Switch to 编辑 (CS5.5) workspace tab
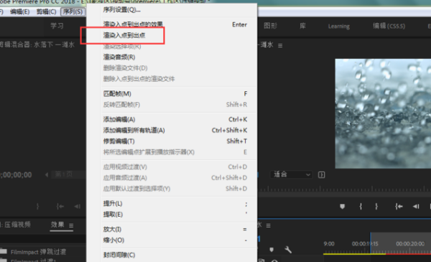 (x=389, y=26)
